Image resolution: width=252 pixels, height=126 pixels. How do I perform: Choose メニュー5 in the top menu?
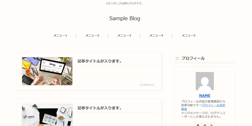pos(188,36)
